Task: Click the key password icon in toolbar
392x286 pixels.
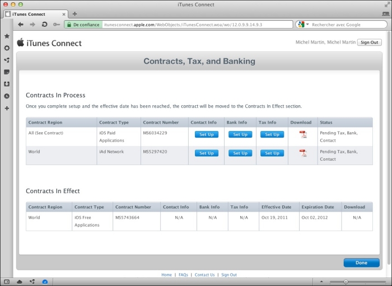Action: (57, 25)
